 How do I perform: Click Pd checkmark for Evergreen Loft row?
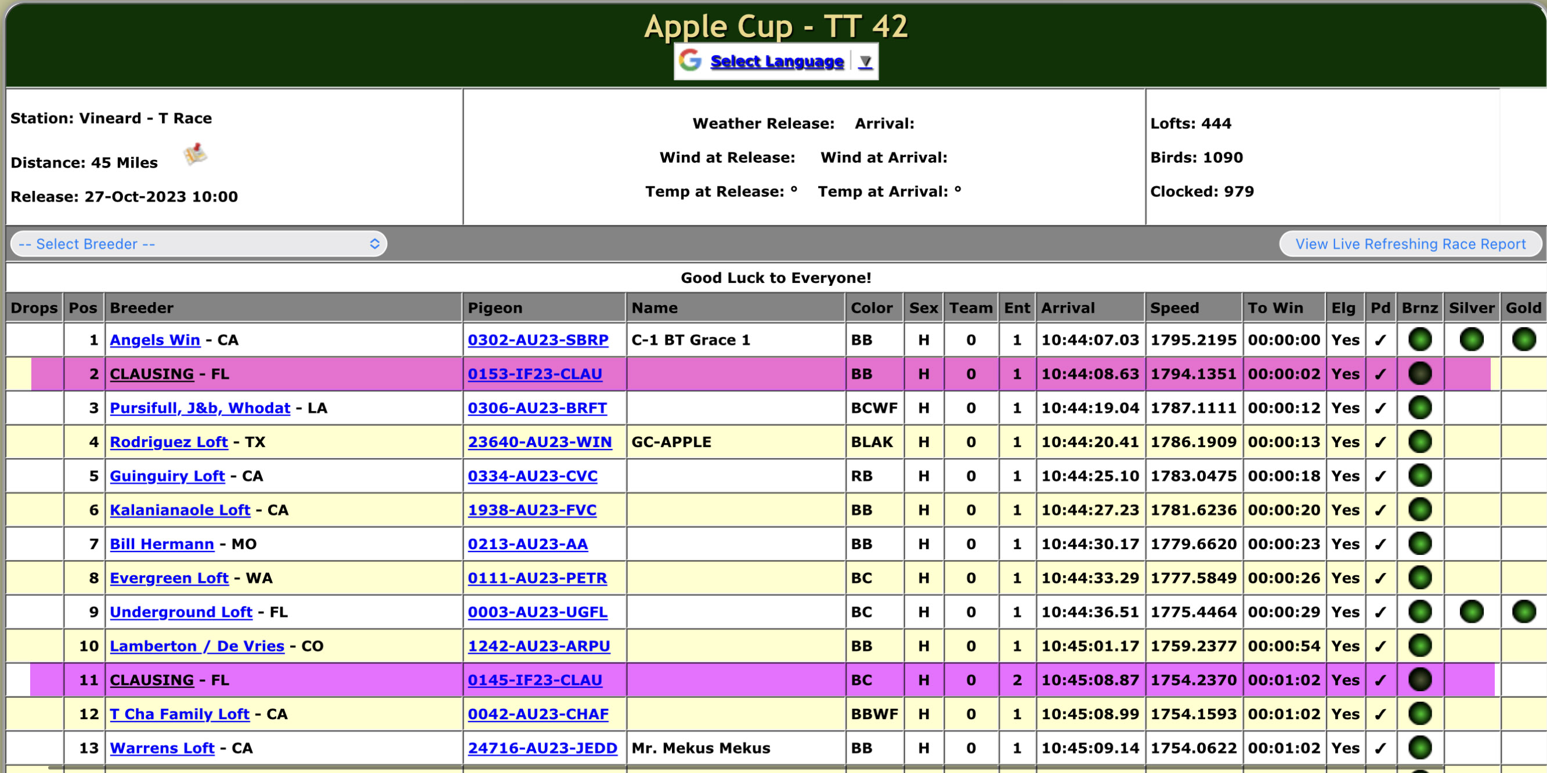tap(1380, 579)
